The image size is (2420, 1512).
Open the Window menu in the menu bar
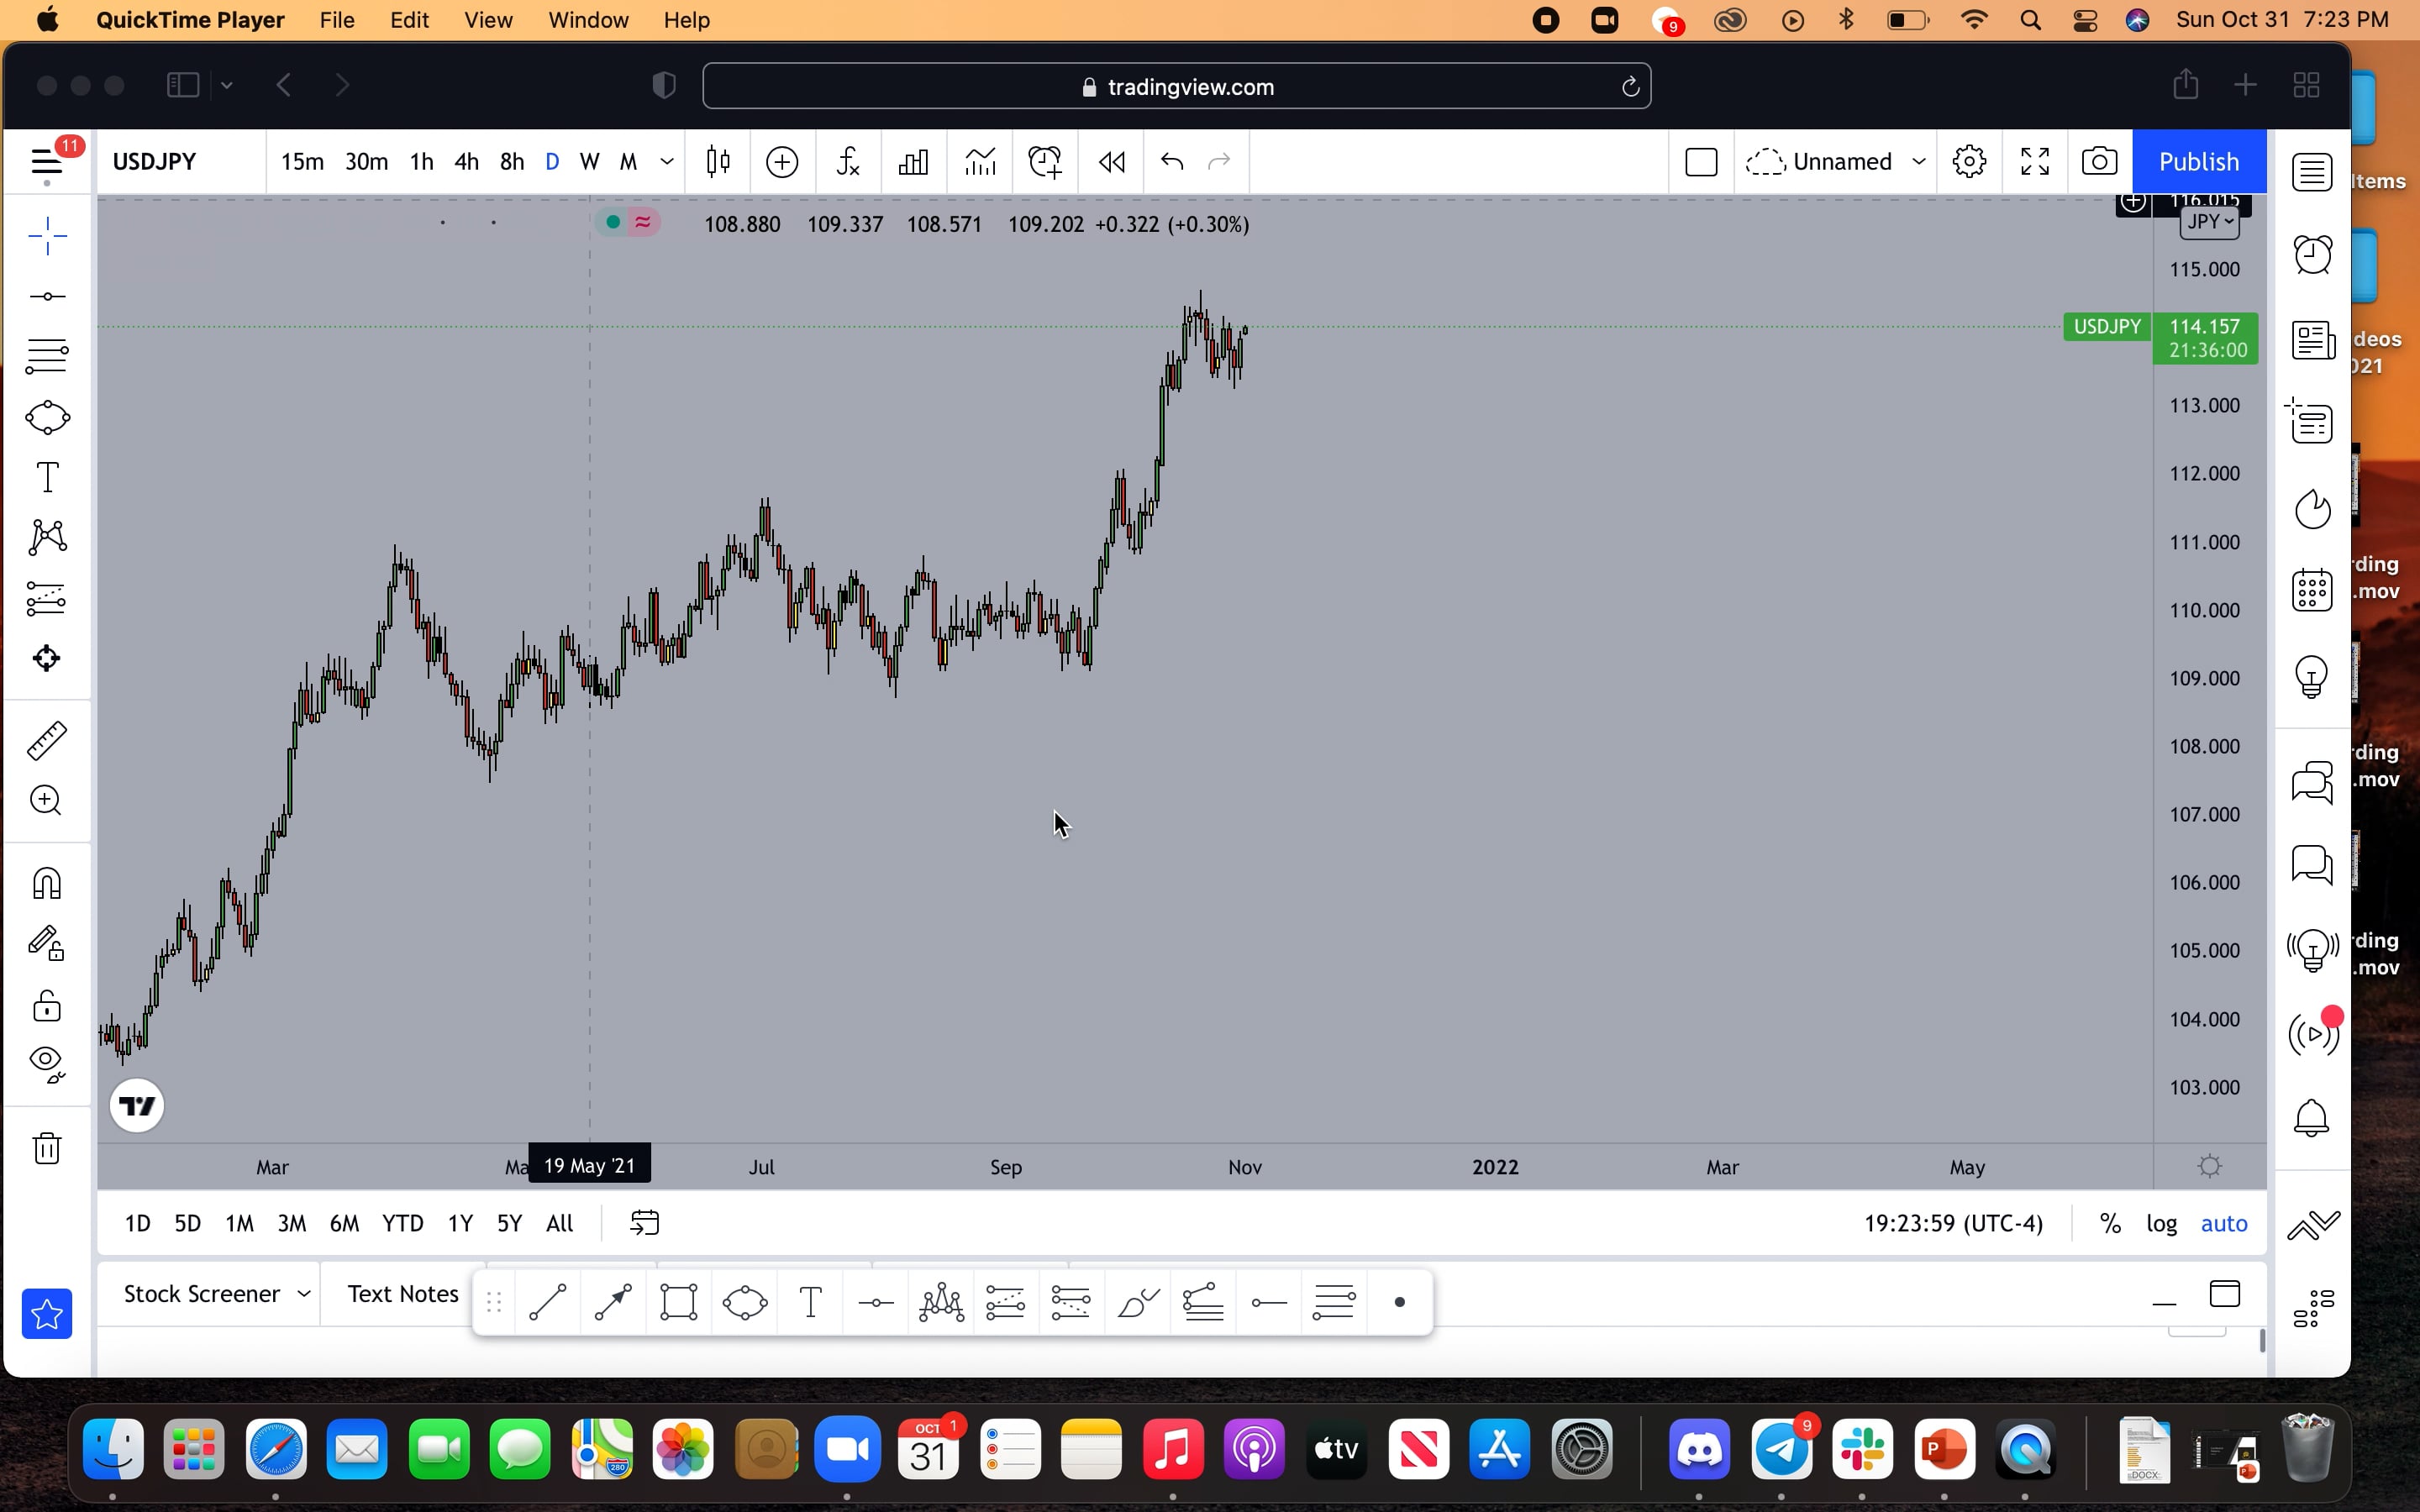(588, 19)
